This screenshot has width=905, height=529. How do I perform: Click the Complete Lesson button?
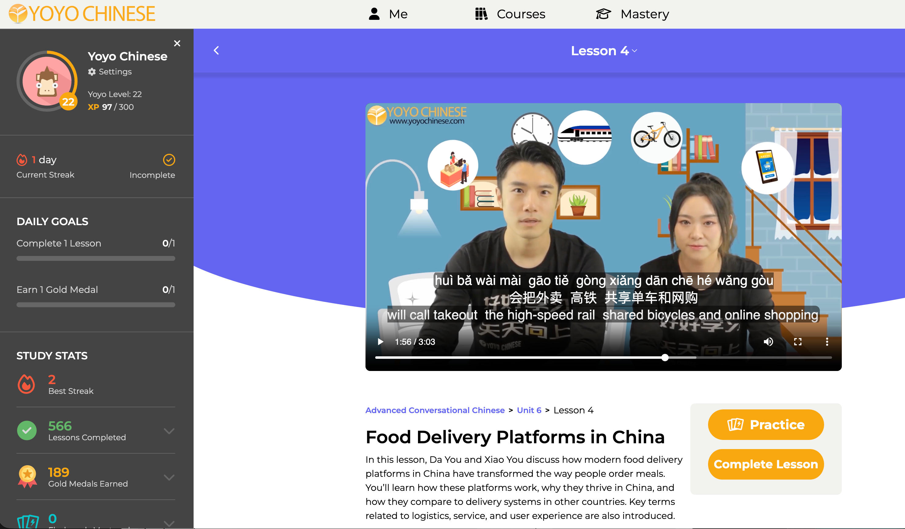click(x=766, y=464)
